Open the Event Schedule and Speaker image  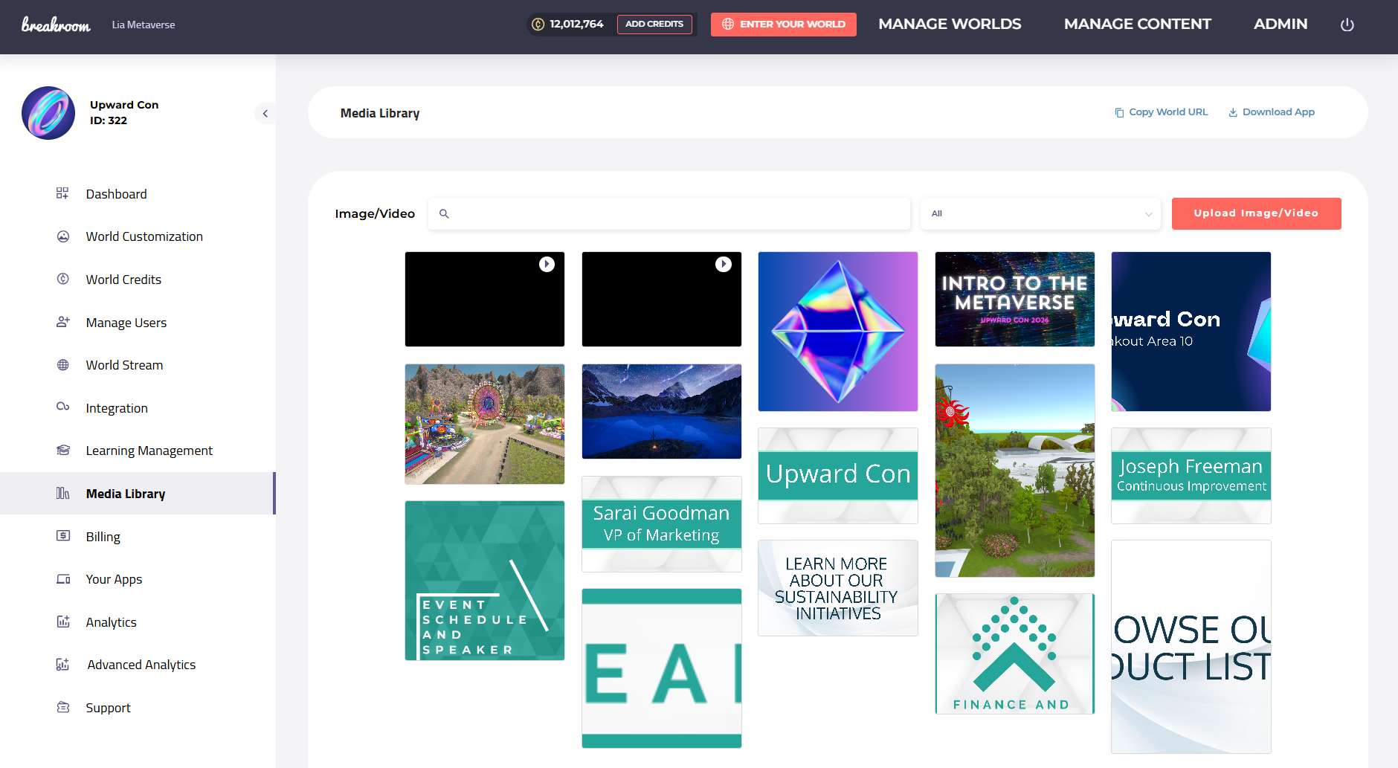[485, 581]
